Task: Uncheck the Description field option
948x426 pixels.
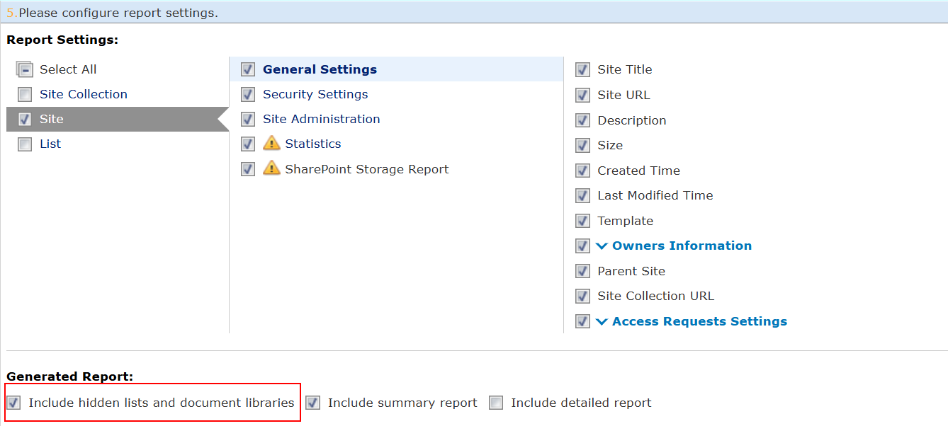Action: click(x=582, y=120)
